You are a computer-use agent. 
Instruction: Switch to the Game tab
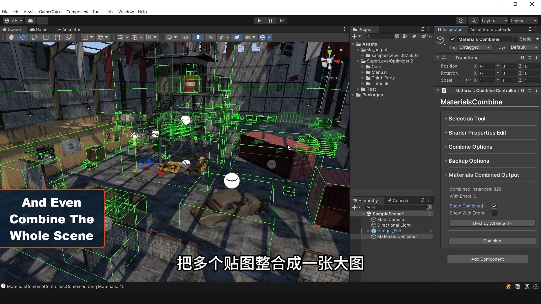point(39,29)
